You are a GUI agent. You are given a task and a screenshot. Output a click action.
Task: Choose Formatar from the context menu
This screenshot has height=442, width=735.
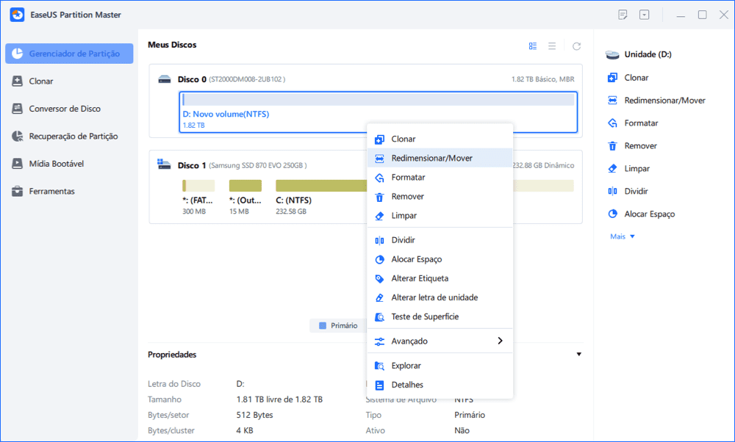click(440, 178)
